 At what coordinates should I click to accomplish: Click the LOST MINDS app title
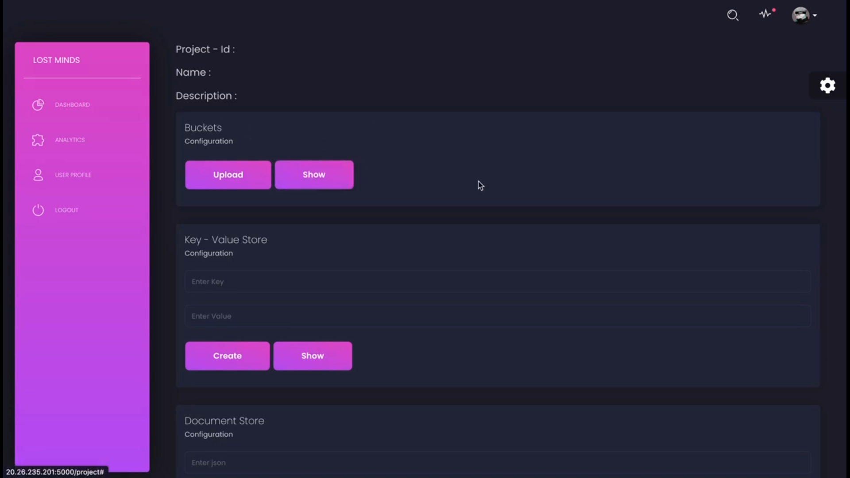click(56, 60)
